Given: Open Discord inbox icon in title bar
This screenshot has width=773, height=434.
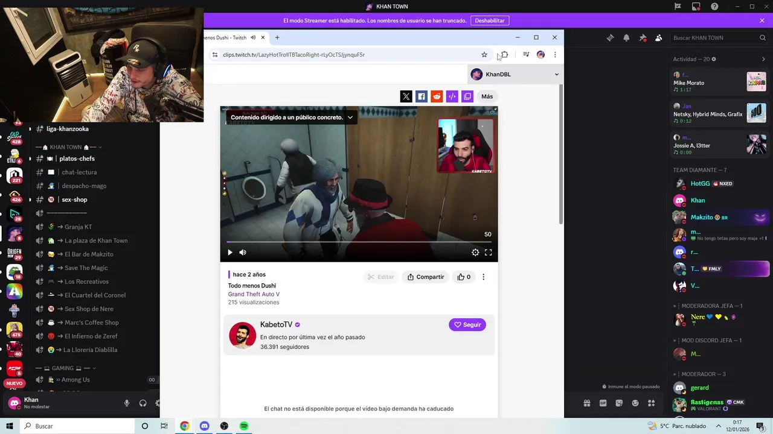Looking at the screenshot, I should [x=696, y=7].
